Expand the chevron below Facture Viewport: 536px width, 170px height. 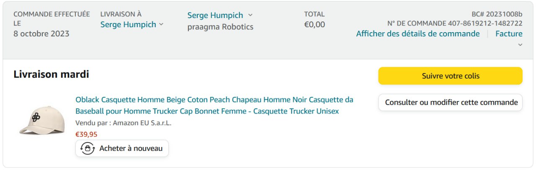tap(520, 45)
